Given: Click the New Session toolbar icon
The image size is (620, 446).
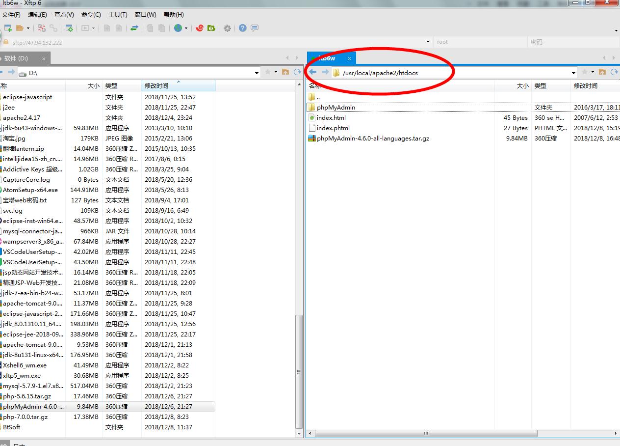Looking at the screenshot, I should 8,28.
